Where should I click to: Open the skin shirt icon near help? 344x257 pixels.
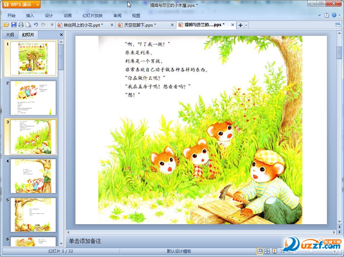coord(327,15)
